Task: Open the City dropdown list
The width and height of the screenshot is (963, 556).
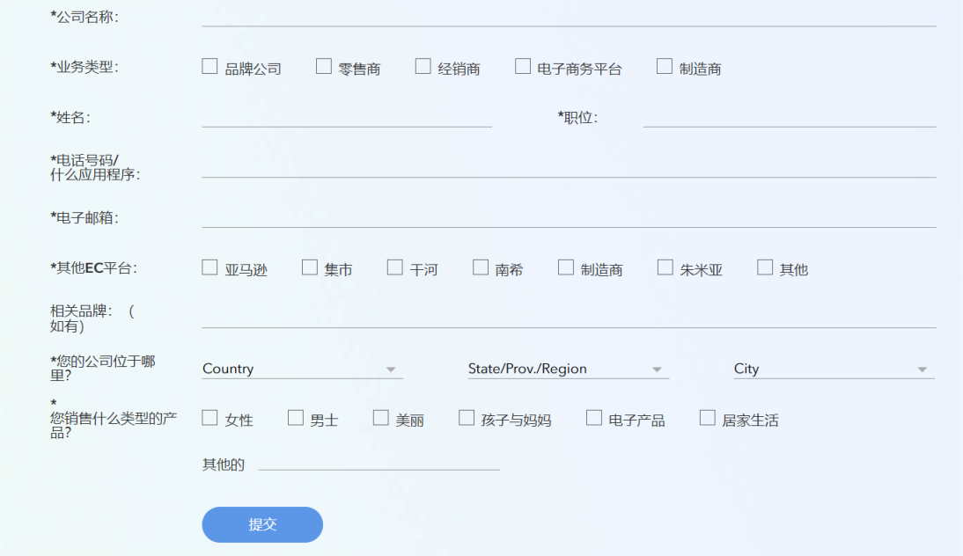Action: tap(833, 369)
